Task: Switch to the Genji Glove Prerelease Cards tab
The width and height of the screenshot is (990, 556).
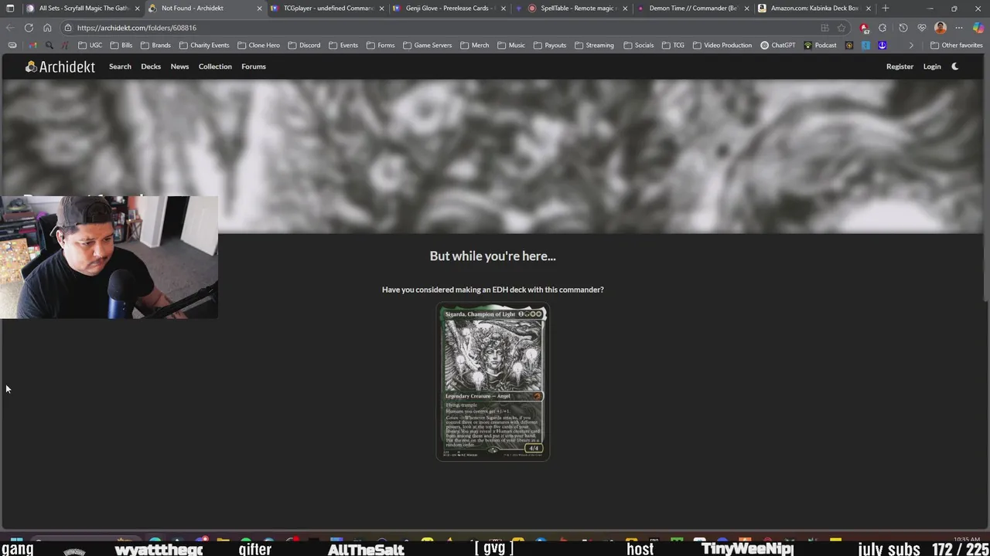Action: [450, 8]
